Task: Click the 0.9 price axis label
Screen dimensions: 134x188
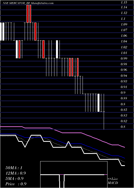Action: pyautogui.click(x=123, y=93)
